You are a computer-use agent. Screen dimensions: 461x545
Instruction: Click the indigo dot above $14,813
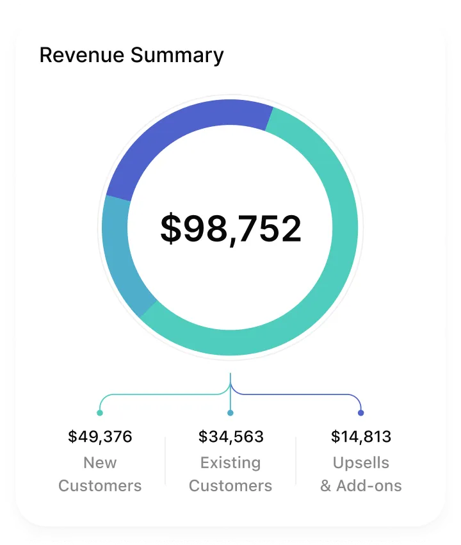361,412
